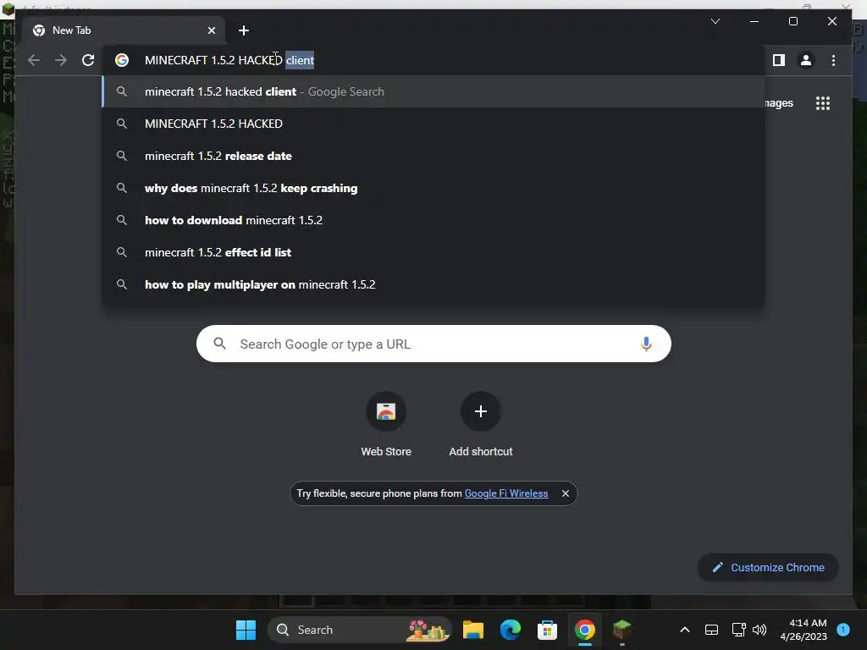Open Microsoft Edge from the taskbar

pos(511,630)
